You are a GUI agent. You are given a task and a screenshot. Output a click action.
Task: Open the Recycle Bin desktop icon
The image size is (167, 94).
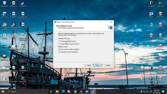coord(4,4)
